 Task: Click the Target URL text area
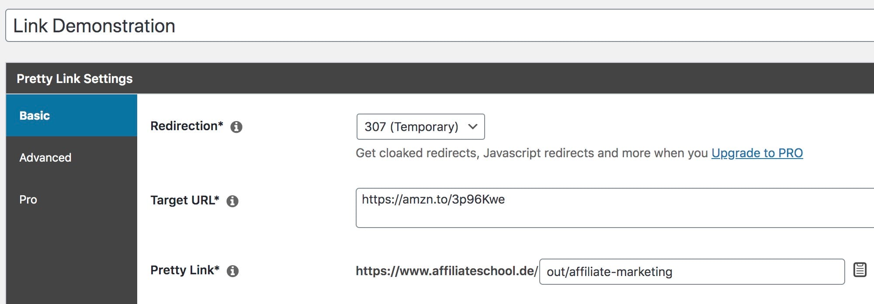point(615,208)
